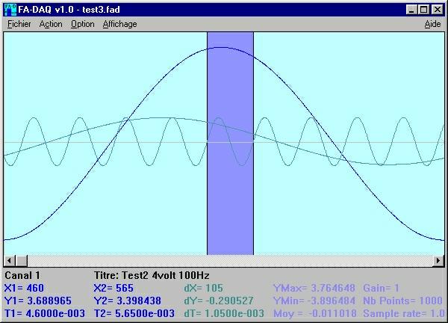Click the YMax= 3.764648 readout
This screenshot has height=323, width=448.
313,288
